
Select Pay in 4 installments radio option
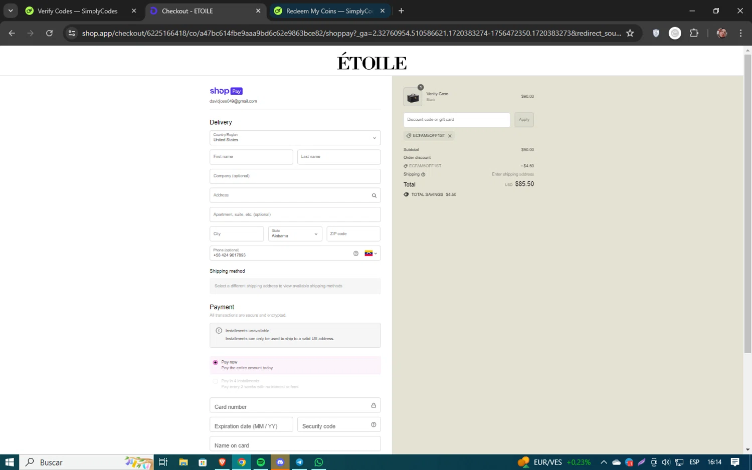click(x=216, y=381)
